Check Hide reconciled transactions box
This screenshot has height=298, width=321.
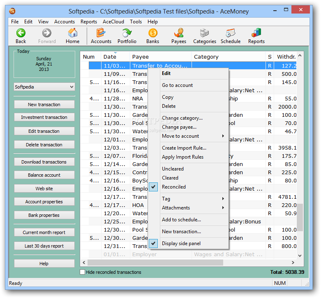coord(82,272)
